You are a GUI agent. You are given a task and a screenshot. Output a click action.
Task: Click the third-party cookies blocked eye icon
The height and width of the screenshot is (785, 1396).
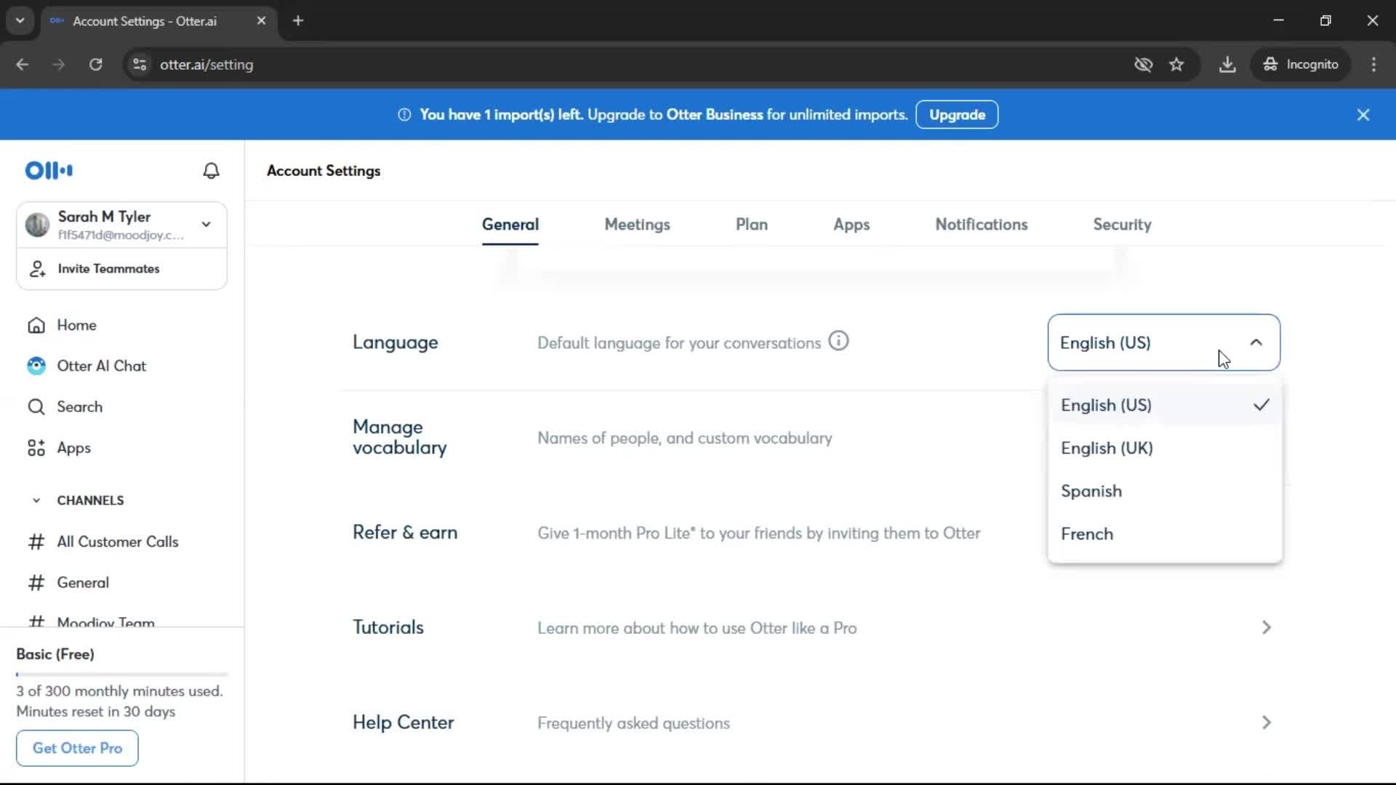1143,65
